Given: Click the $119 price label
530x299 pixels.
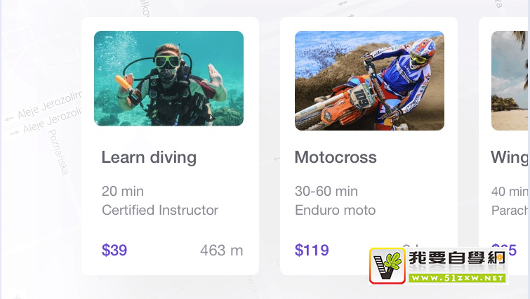Looking at the screenshot, I should pos(312,251).
